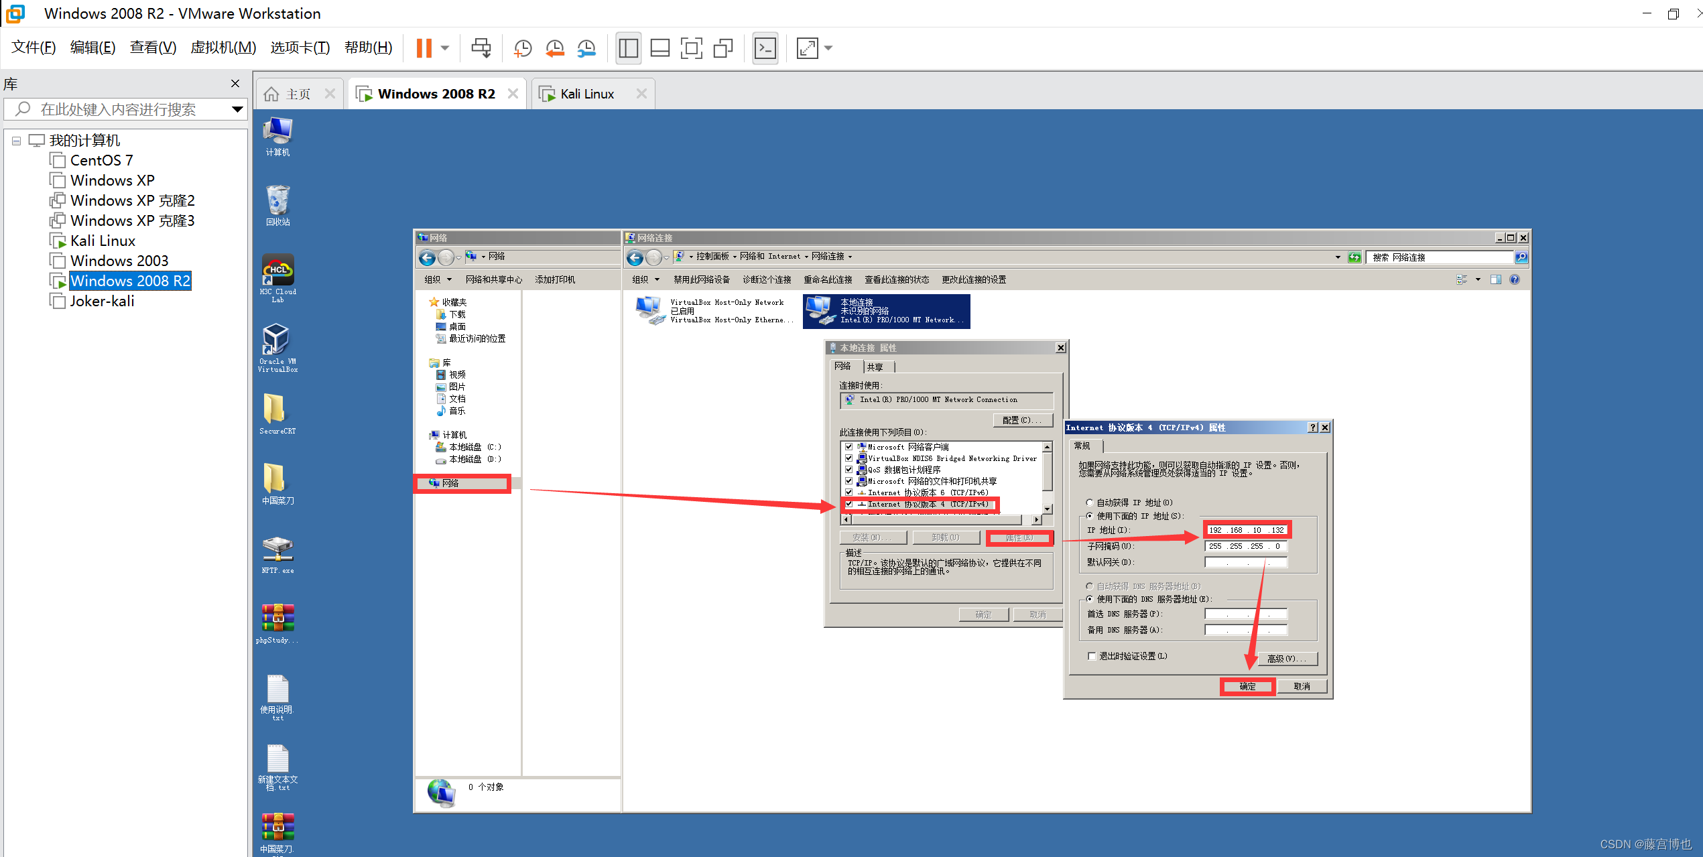Viewport: 1703px width, 857px height.
Task: Revert to snapshot toolbar icon
Action: click(554, 48)
